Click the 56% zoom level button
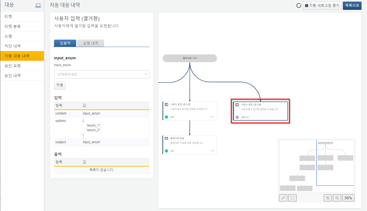The image size is (367, 211). pyautogui.click(x=348, y=198)
